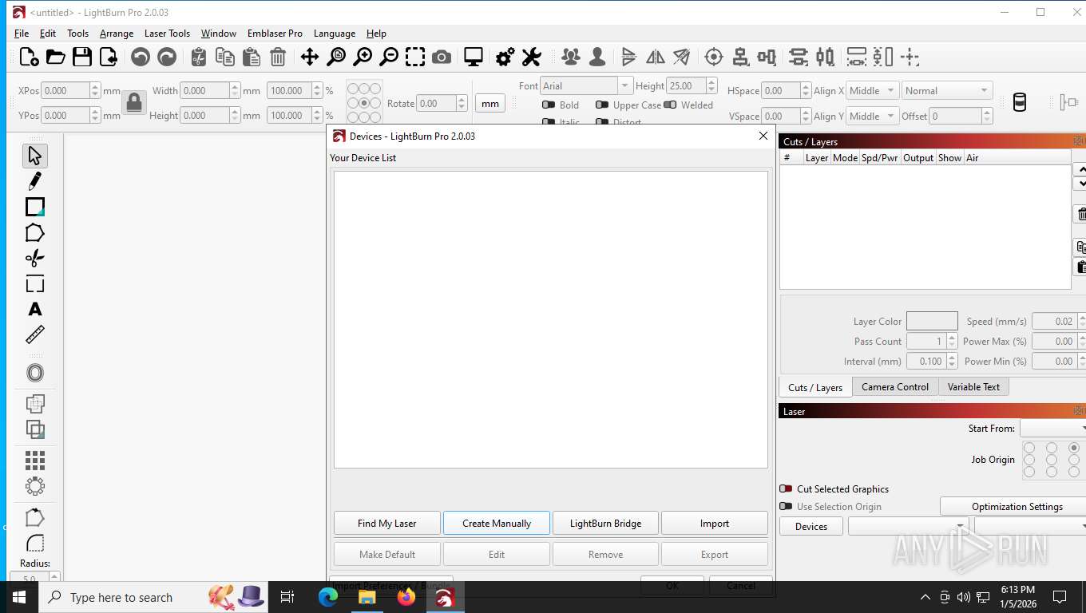The image size is (1086, 613).
Task: Pick the Polygon tool in left toolbar
Action: click(34, 232)
